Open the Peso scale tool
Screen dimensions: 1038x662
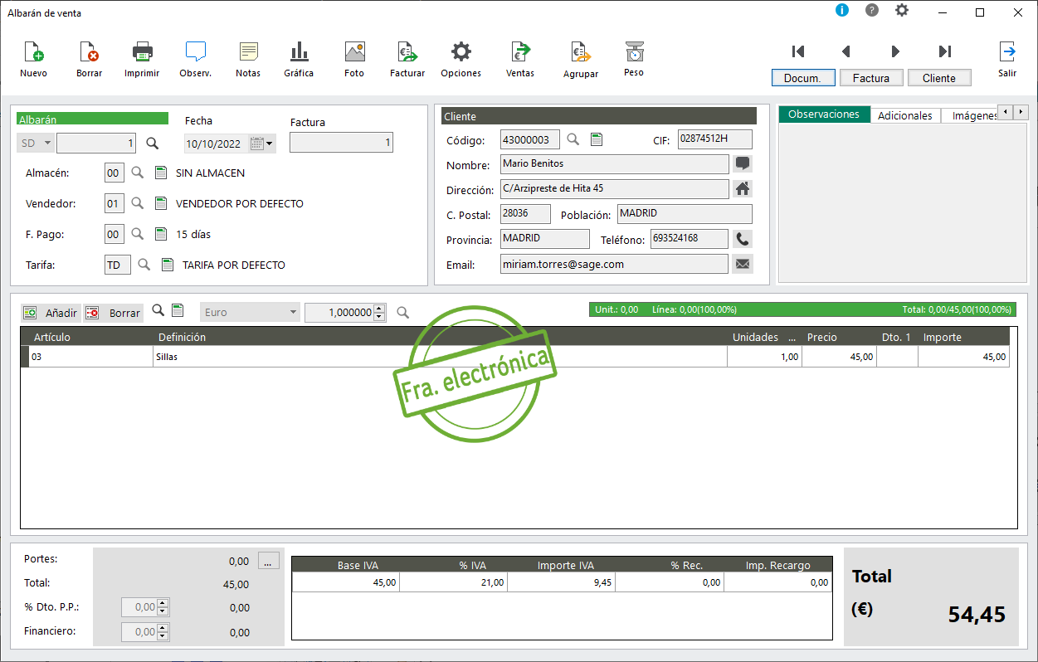[x=634, y=53]
